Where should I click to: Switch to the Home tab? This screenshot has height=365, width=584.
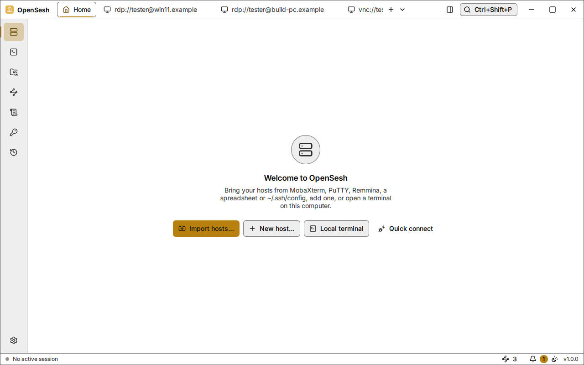tap(77, 10)
